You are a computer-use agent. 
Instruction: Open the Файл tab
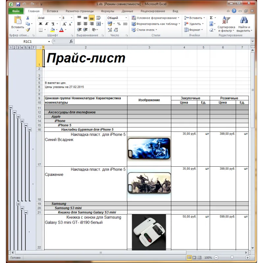click(x=16, y=11)
